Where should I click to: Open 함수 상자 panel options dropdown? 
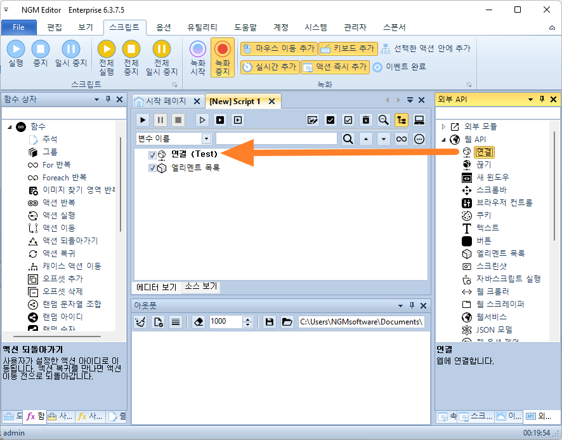96,100
